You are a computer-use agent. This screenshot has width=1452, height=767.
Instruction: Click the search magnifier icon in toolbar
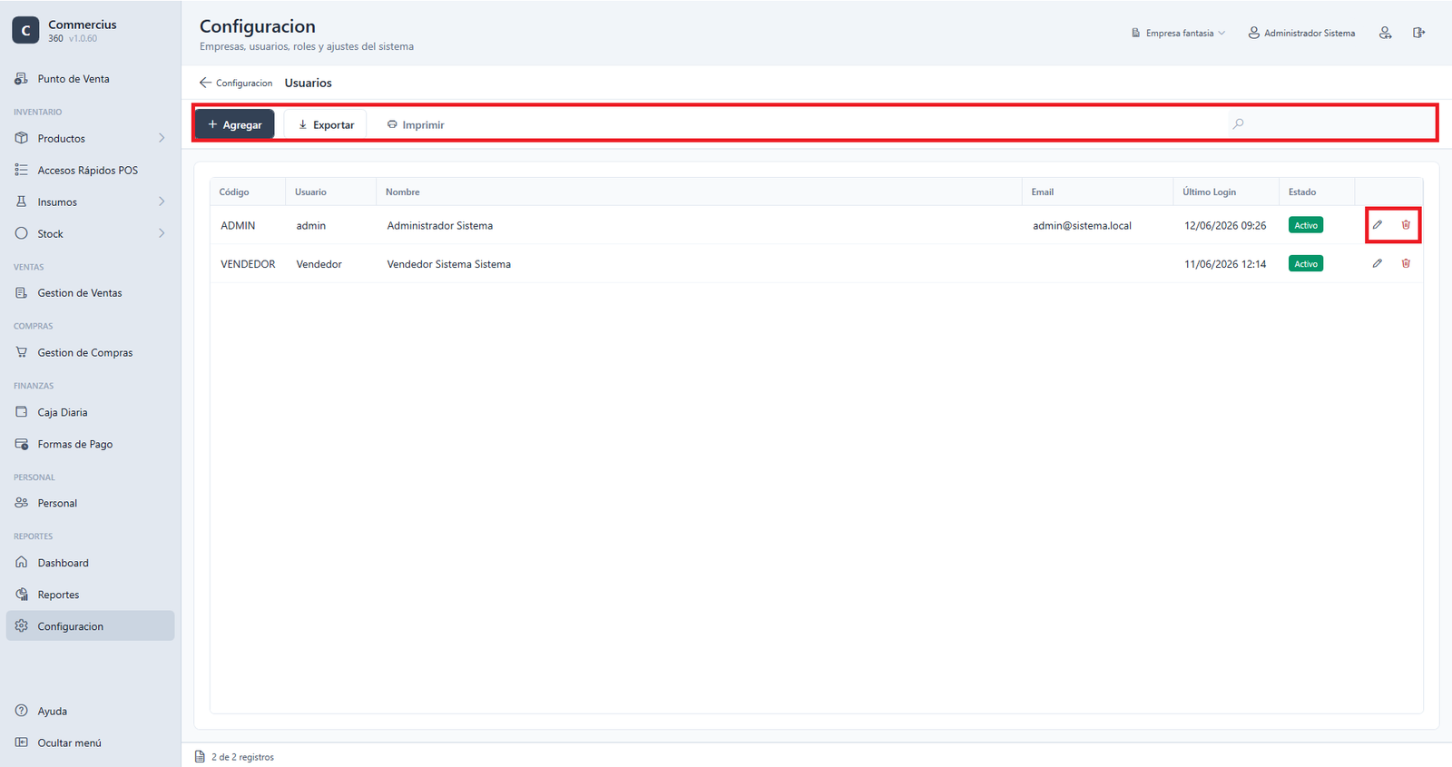(1238, 124)
